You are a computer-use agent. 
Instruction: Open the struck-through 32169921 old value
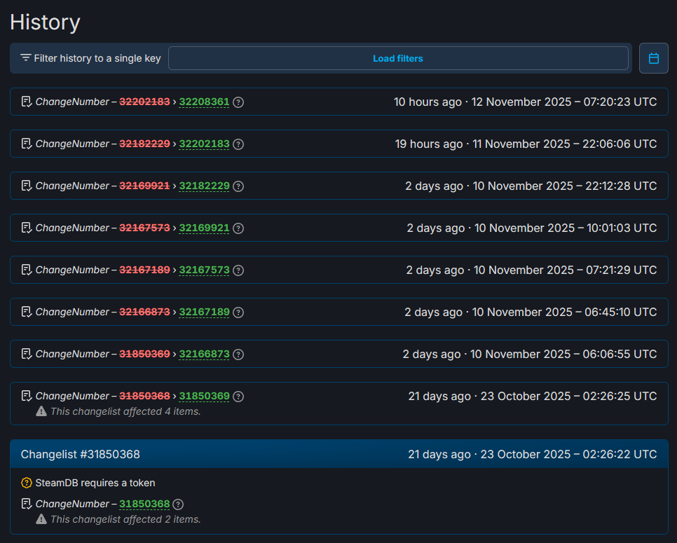[144, 228]
